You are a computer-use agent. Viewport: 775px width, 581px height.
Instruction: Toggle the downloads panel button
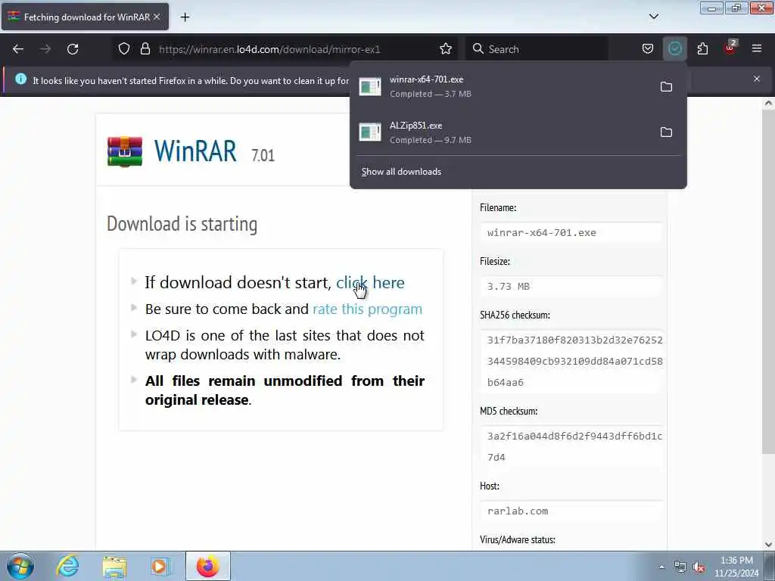tap(674, 48)
